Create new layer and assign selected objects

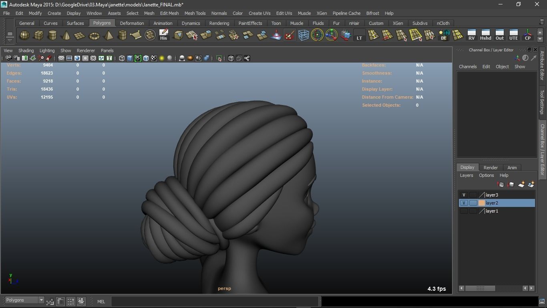click(531, 184)
